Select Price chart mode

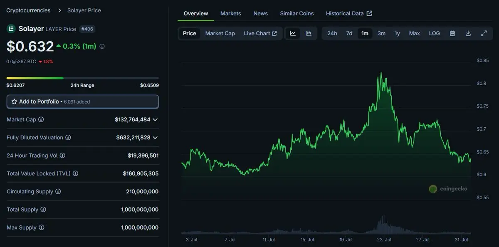189,33
